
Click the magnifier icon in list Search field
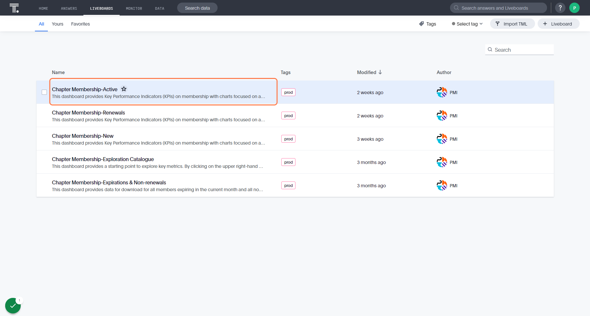coord(490,49)
